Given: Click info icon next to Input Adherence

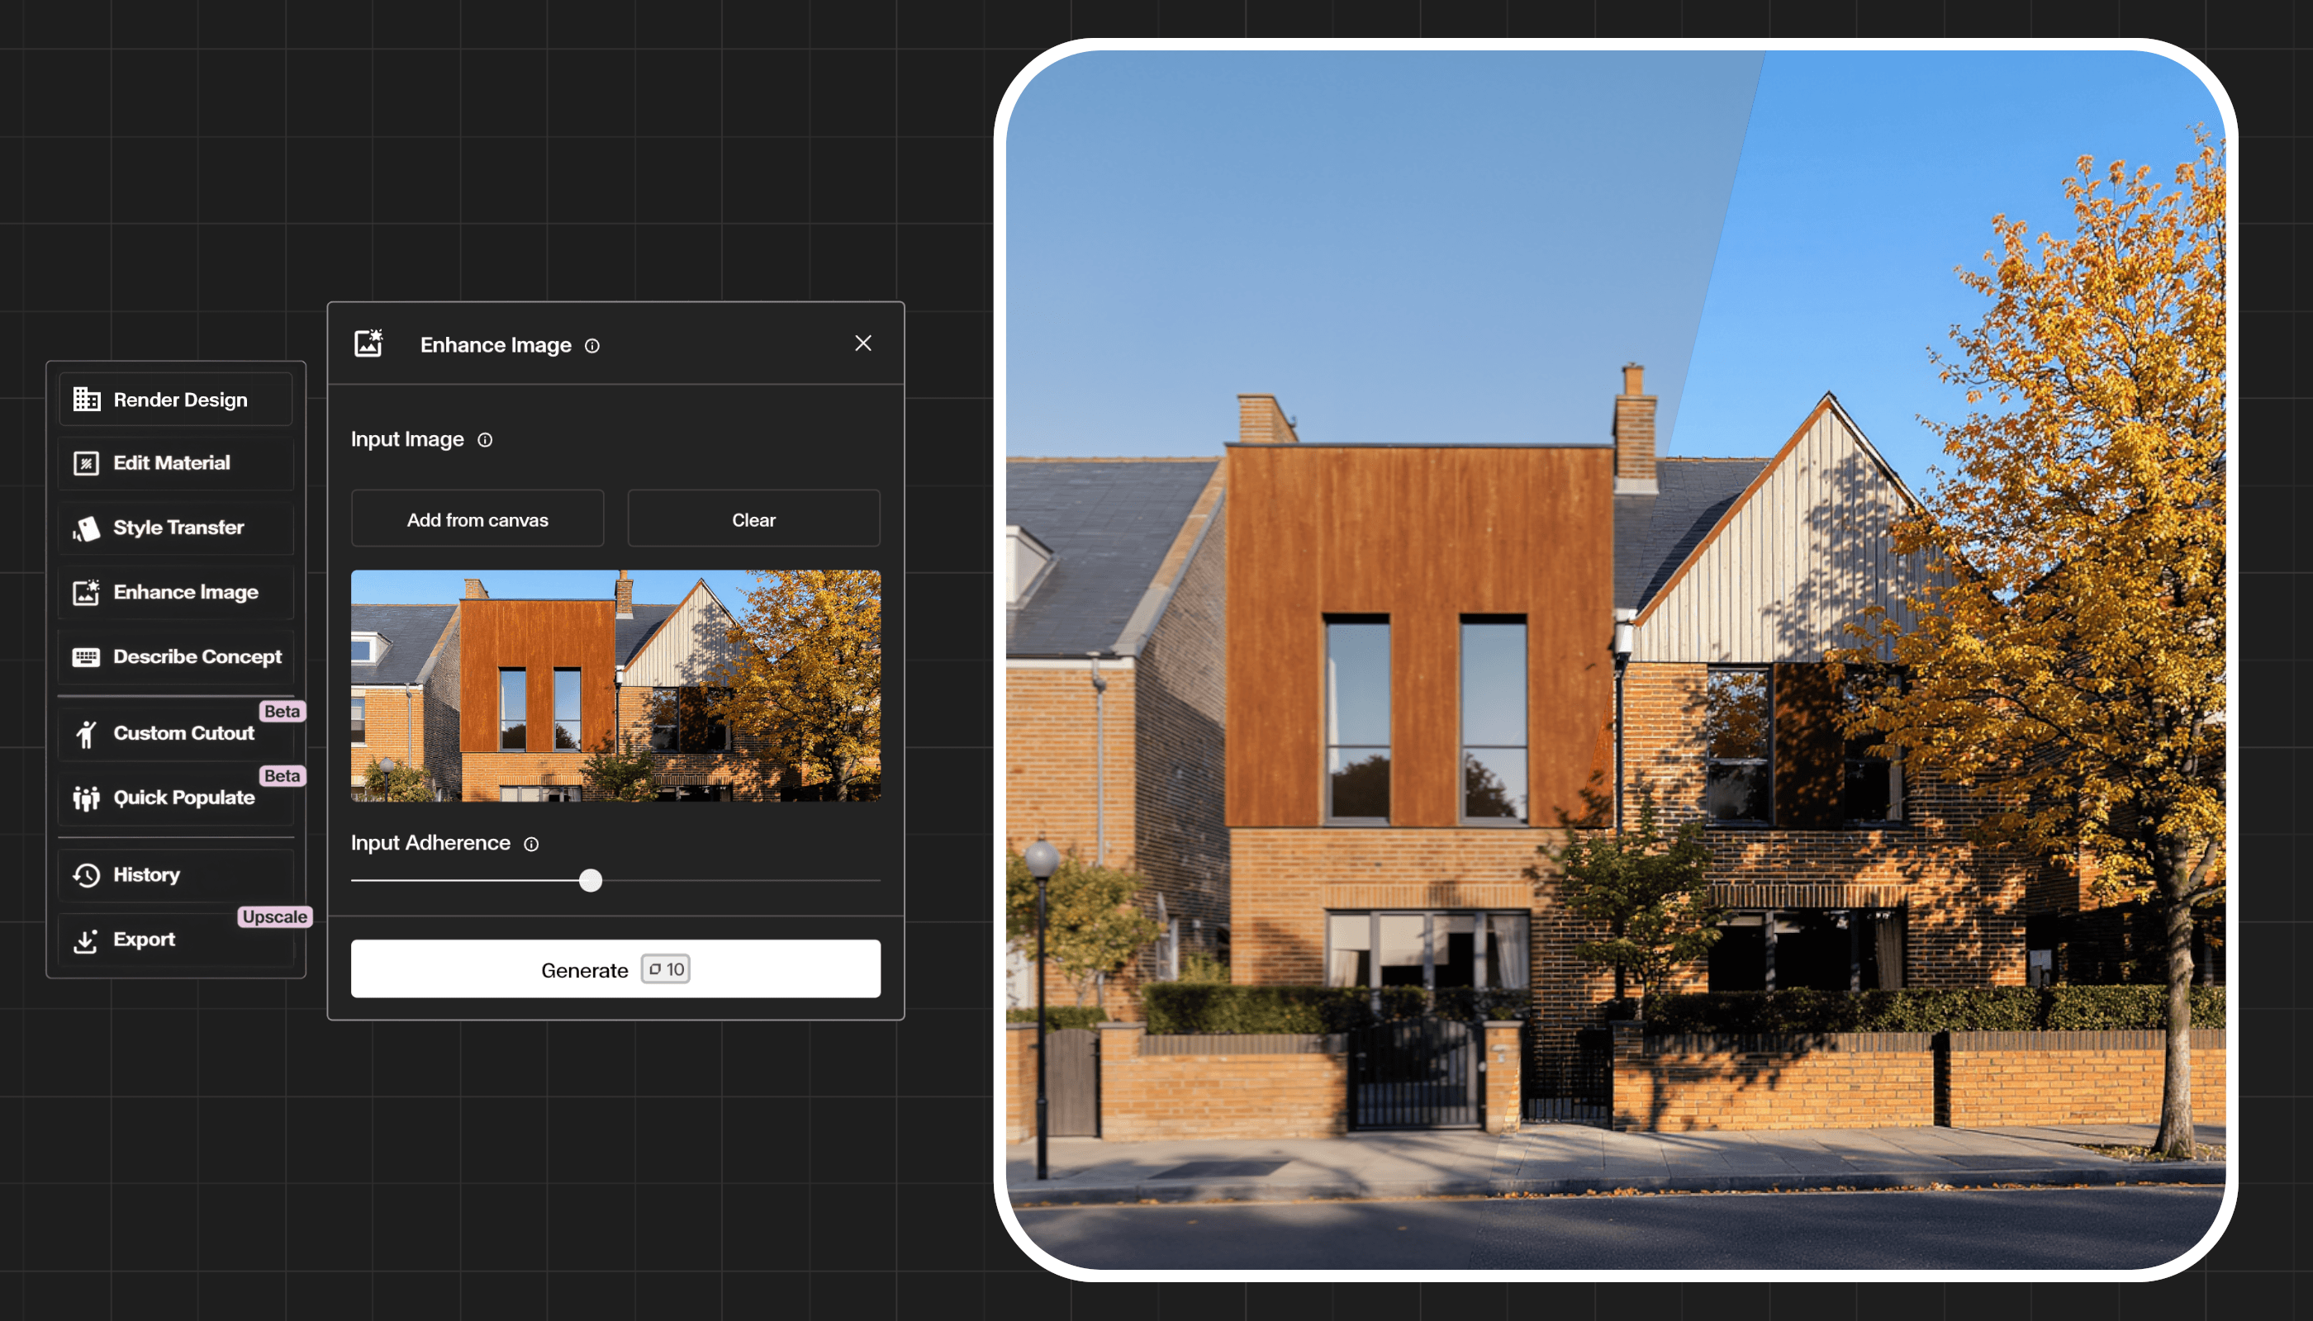Looking at the screenshot, I should click(x=531, y=844).
